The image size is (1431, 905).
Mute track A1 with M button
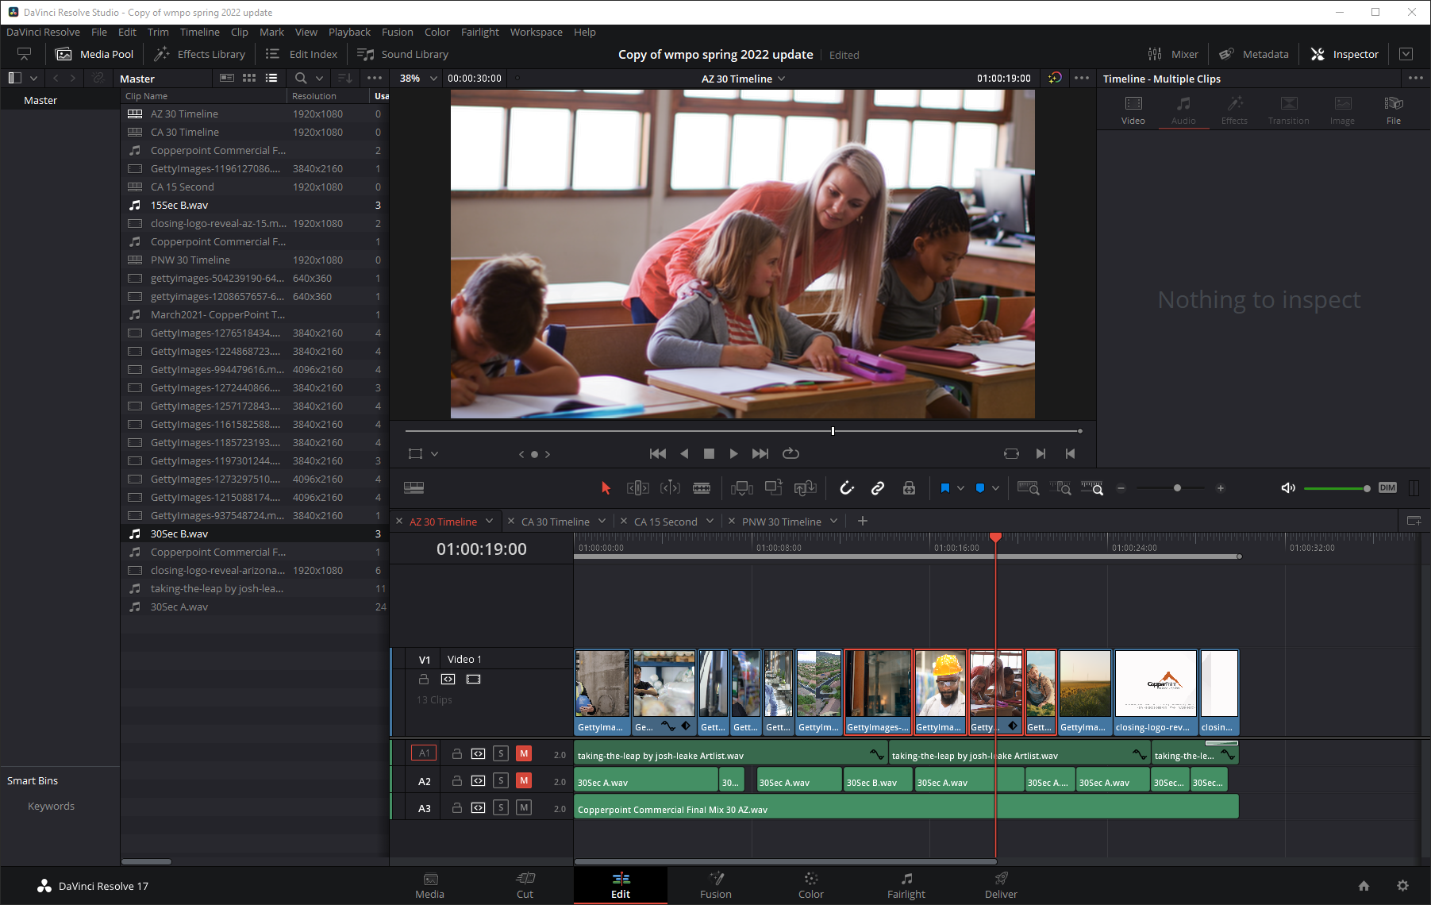coord(524,753)
